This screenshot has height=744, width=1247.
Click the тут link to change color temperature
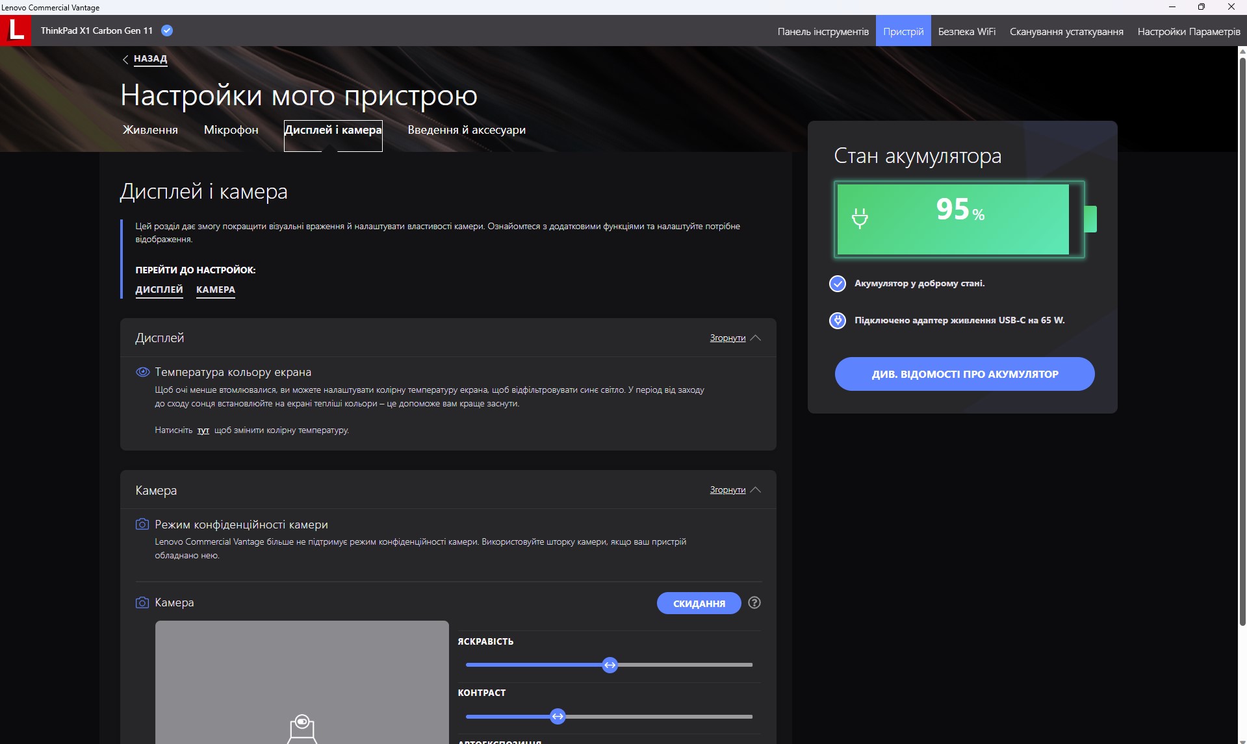click(x=203, y=430)
